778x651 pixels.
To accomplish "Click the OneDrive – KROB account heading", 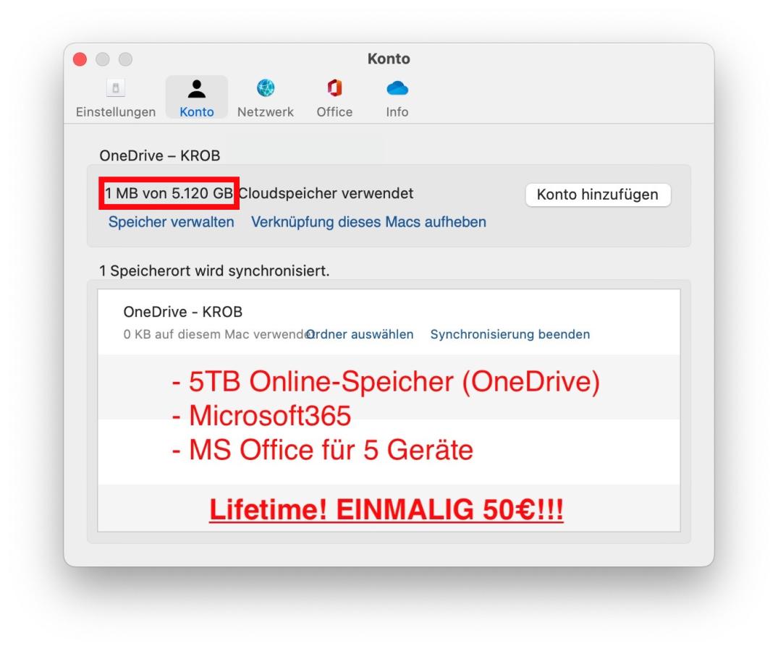I will click(x=160, y=156).
